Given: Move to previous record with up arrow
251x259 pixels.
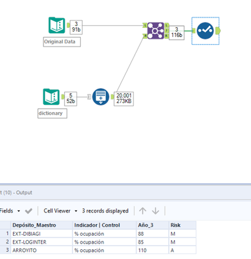Looking at the screenshot, I should tap(142, 210).
